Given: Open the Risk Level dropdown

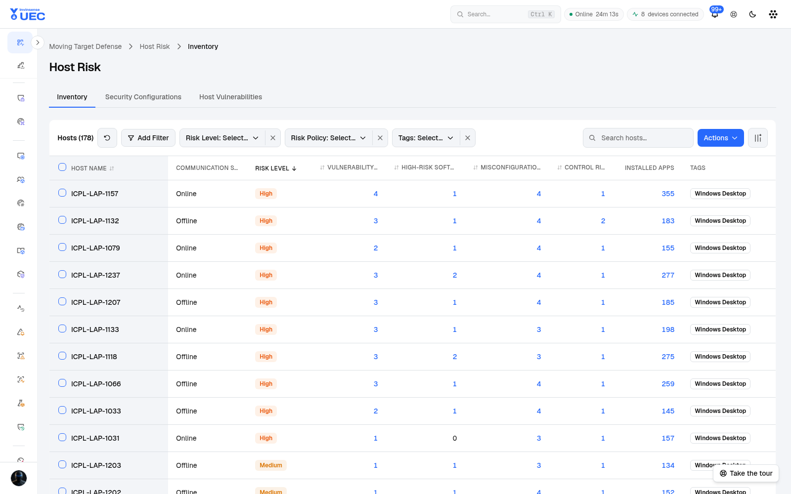Looking at the screenshot, I should coord(222,138).
